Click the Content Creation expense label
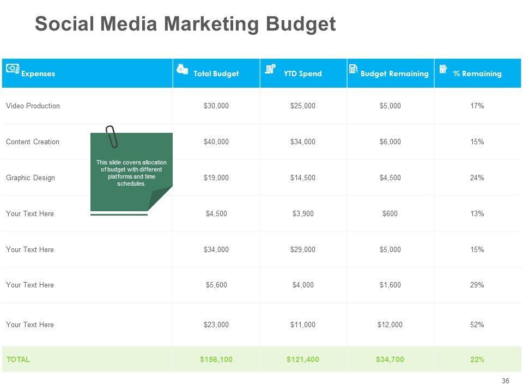This screenshot has height=392, width=523. (x=33, y=142)
